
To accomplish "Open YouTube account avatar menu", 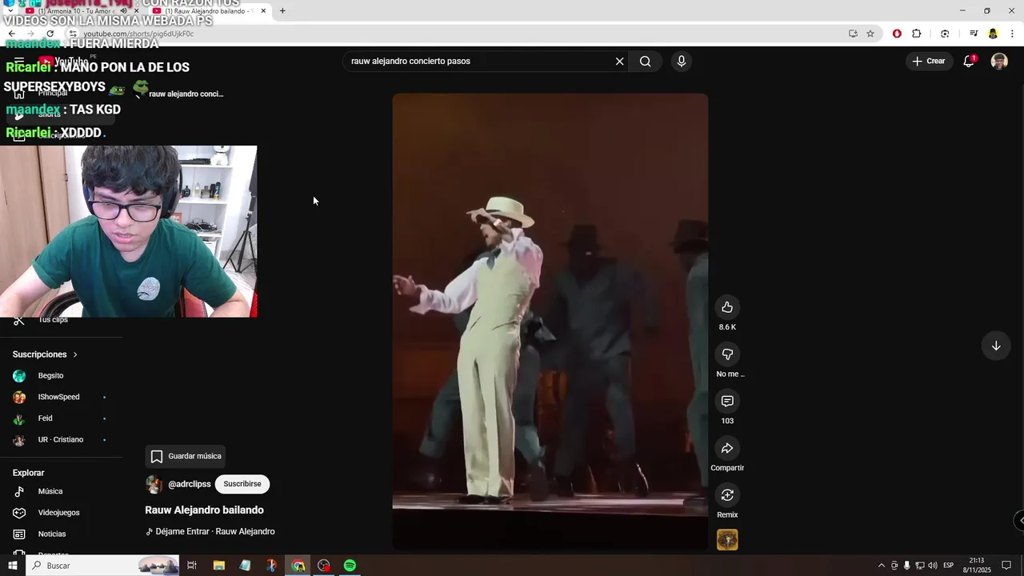I will coord(999,62).
